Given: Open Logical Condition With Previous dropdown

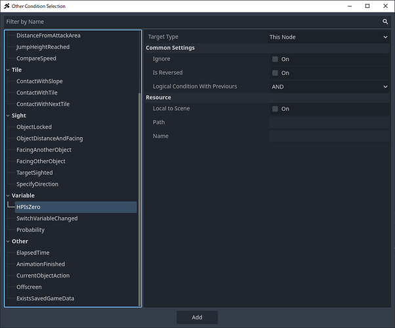Looking at the screenshot, I should (328, 87).
